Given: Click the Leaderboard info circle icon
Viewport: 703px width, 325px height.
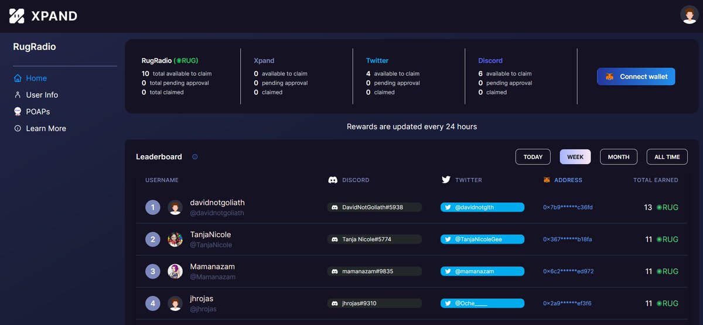Looking at the screenshot, I should (195, 157).
